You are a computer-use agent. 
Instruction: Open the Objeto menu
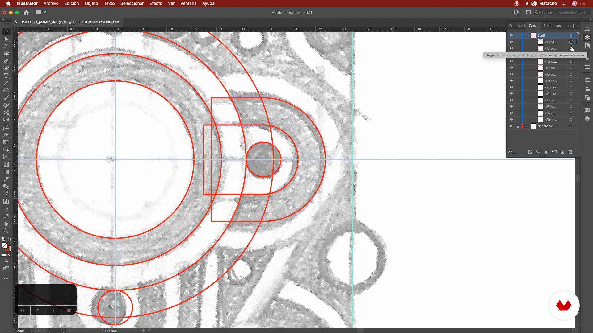(x=91, y=3)
